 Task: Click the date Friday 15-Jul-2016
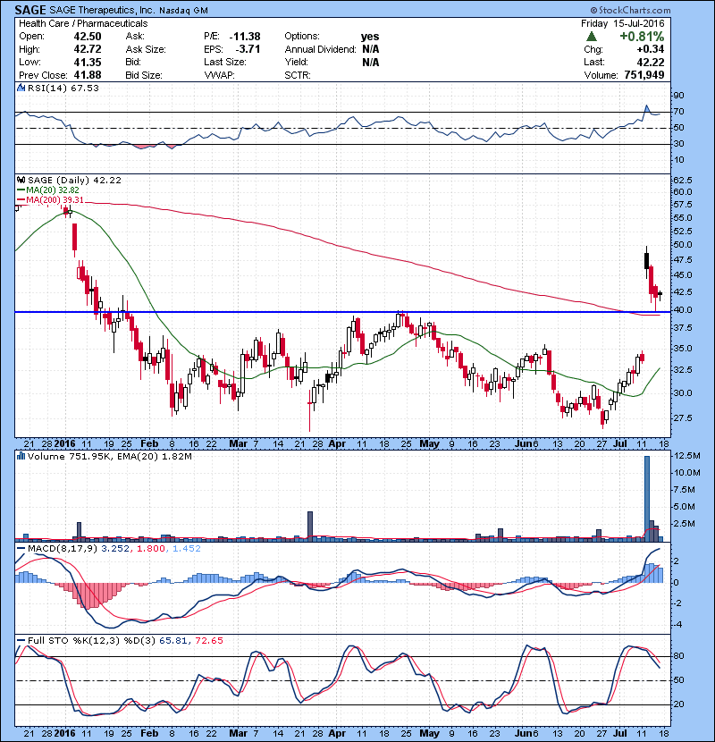coord(623,23)
